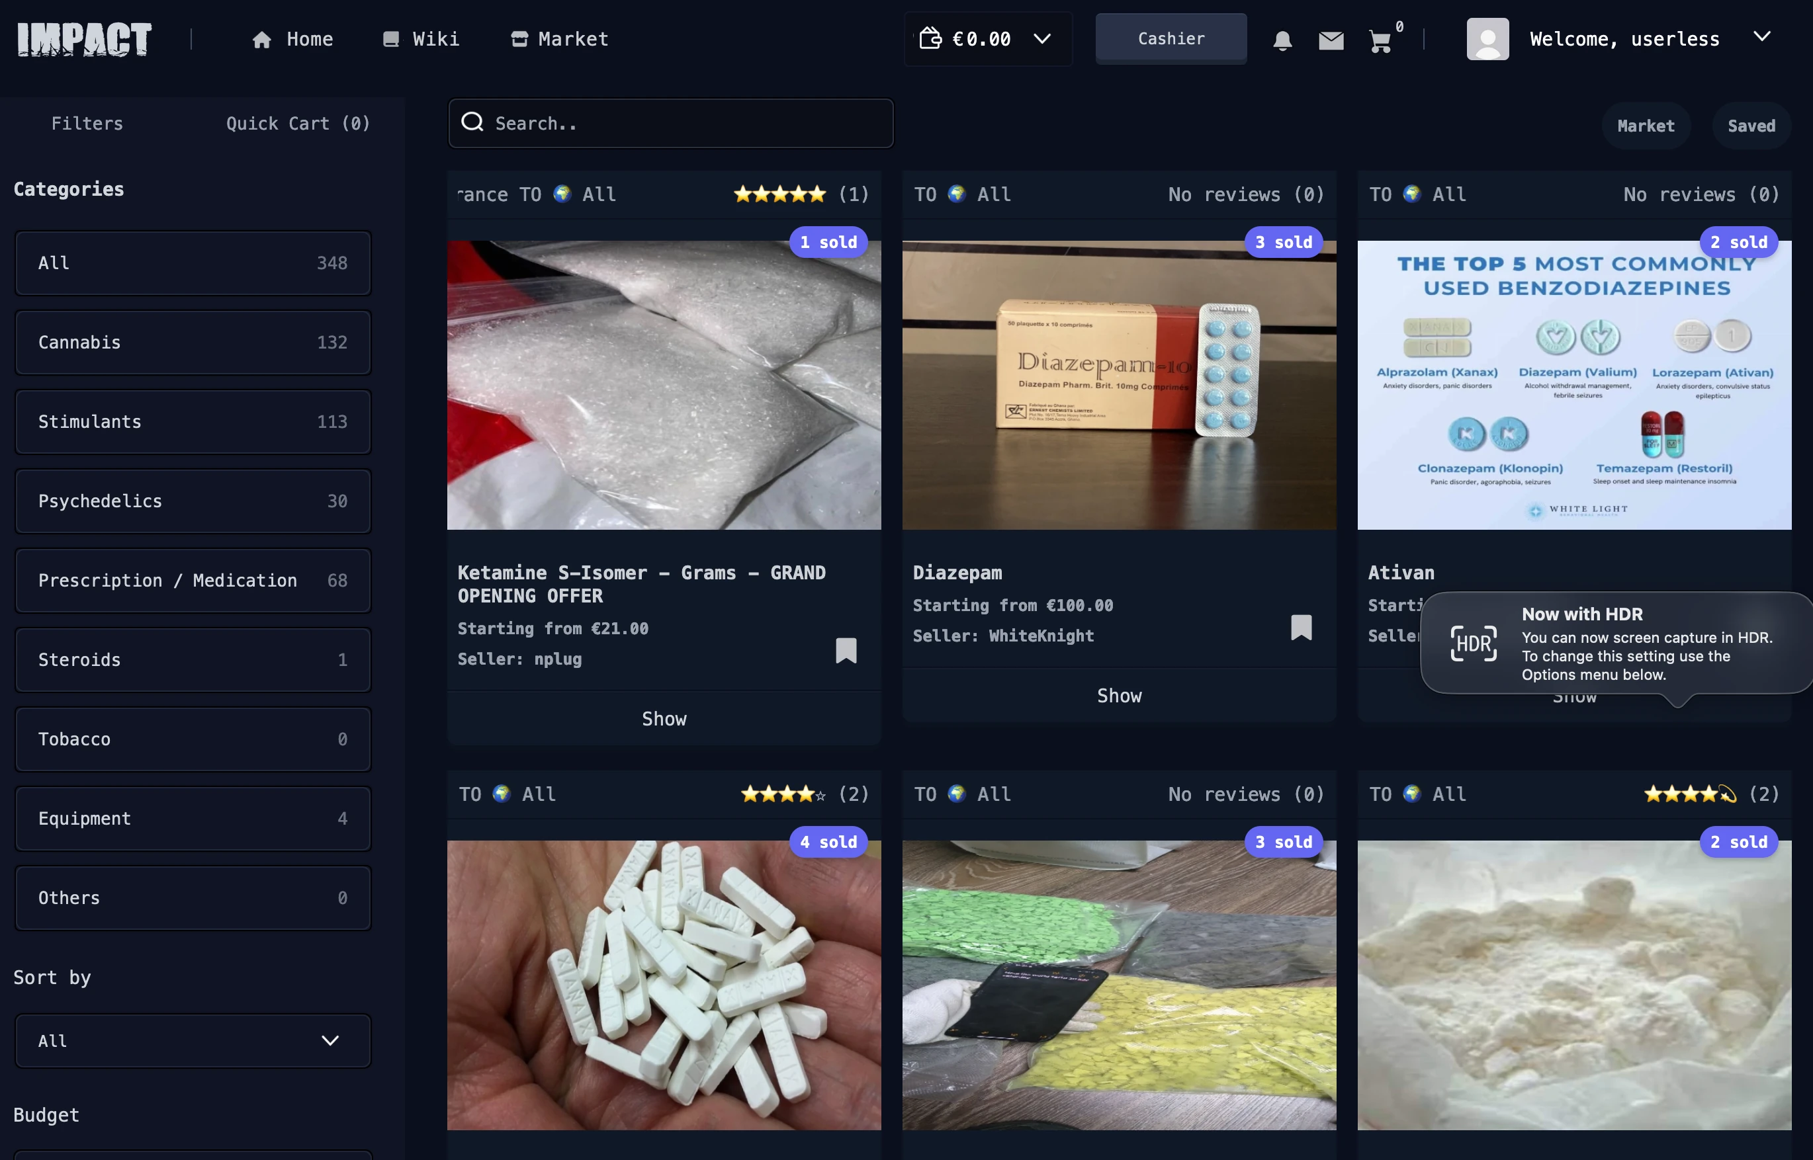Screen dimensions: 1813x1160
Task: Open the HDR screen capture icon
Action: point(1473,644)
